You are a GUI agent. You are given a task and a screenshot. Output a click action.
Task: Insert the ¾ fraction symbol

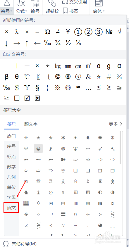click(x=58, y=43)
